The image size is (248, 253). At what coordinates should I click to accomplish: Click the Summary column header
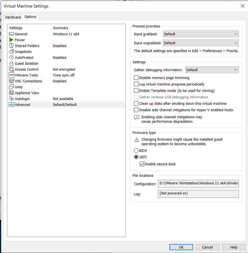pyautogui.click(x=61, y=28)
